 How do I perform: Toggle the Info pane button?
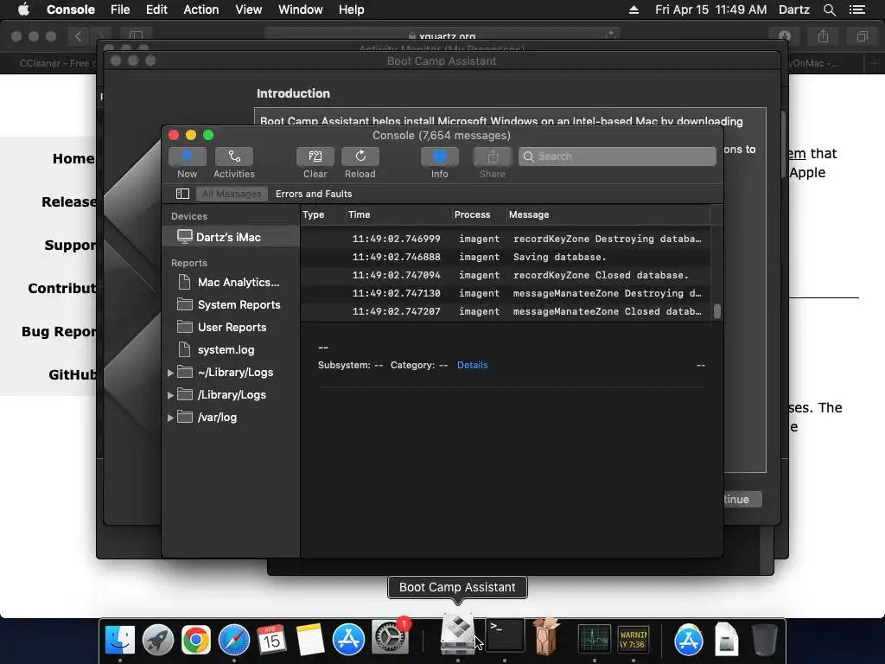tap(440, 156)
